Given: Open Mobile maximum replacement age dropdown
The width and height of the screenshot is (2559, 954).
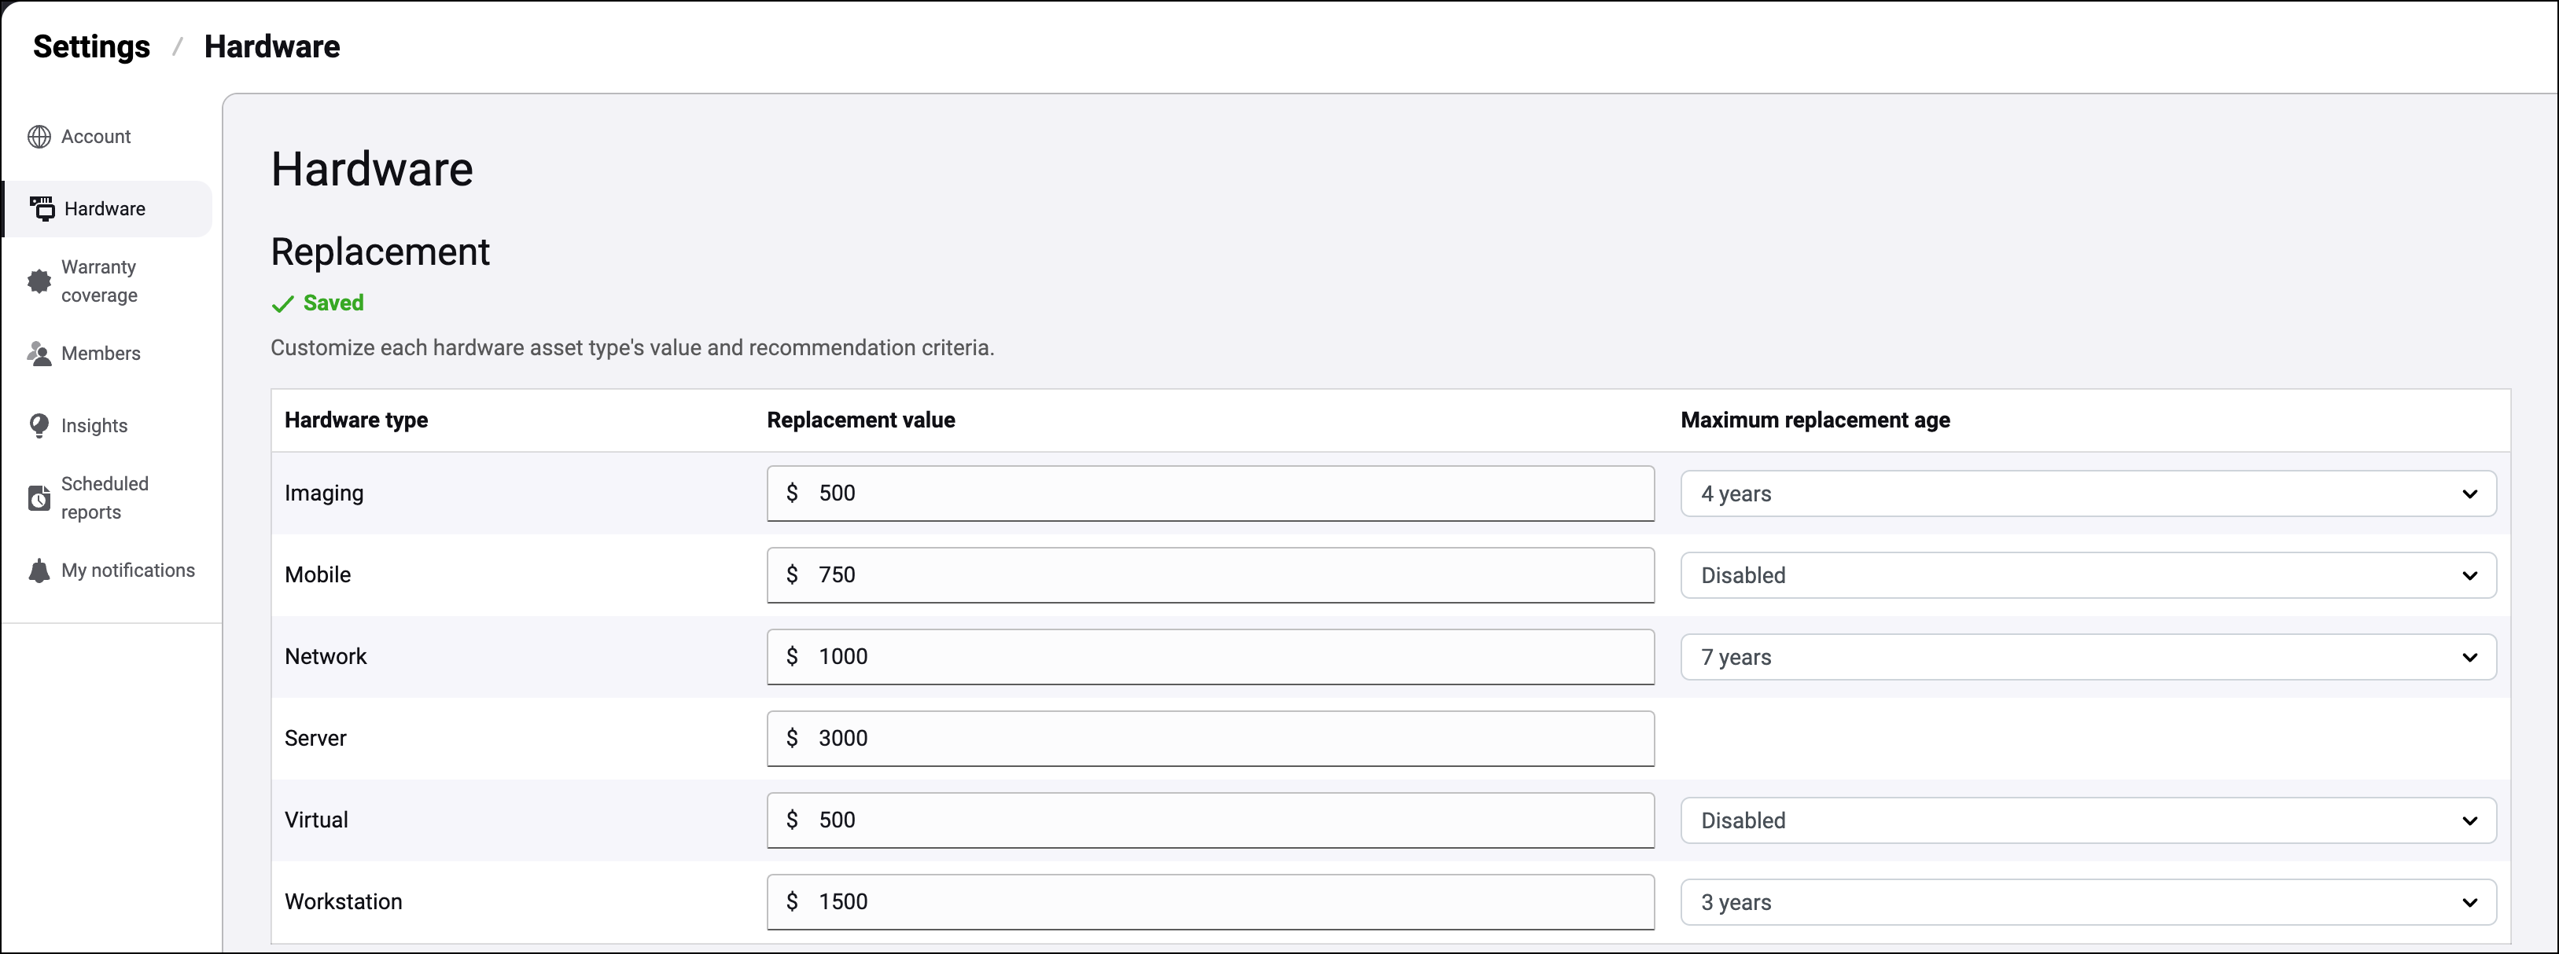Looking at the screenshot, I should coord(2088,576).
